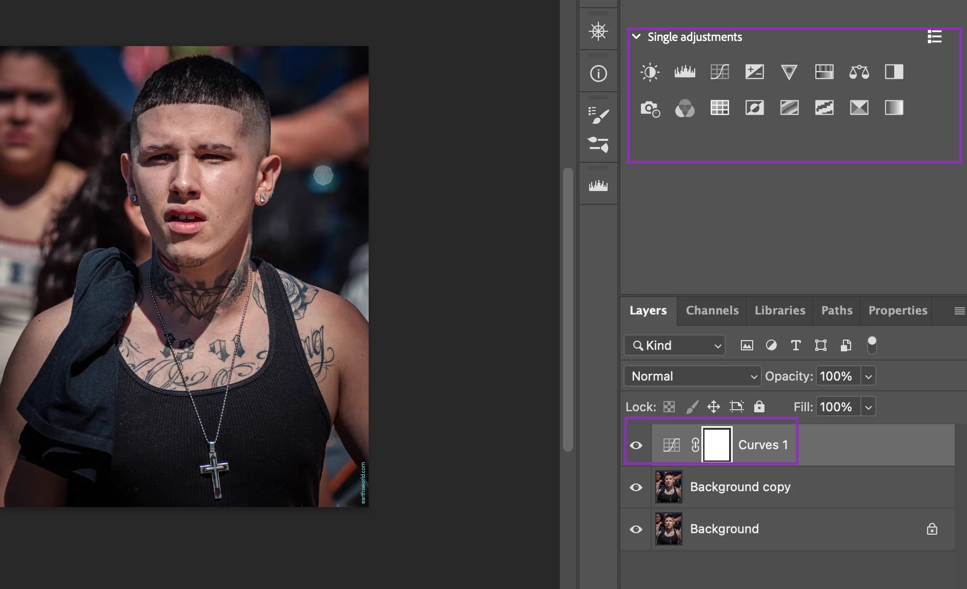Open the Histogram panel icon
This screenshot has width=967, height=589.
point(598,185)
